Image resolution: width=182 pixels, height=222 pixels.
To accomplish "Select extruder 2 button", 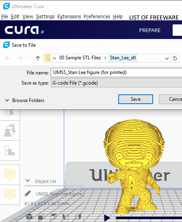I will (10, 194).
